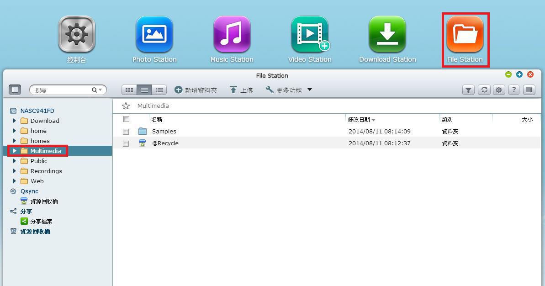Click the Samples date 2014/08/11 08:14:09
This screenshot has width=545, height=286.
pyautogui.click(x=380, y=132)
